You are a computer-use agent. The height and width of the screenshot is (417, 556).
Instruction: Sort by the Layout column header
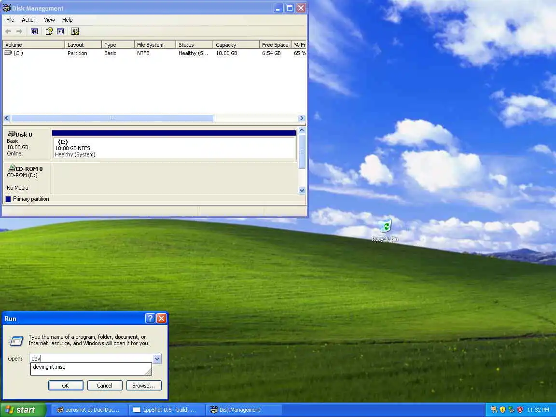pyautogui.click(x=83, y=45)
